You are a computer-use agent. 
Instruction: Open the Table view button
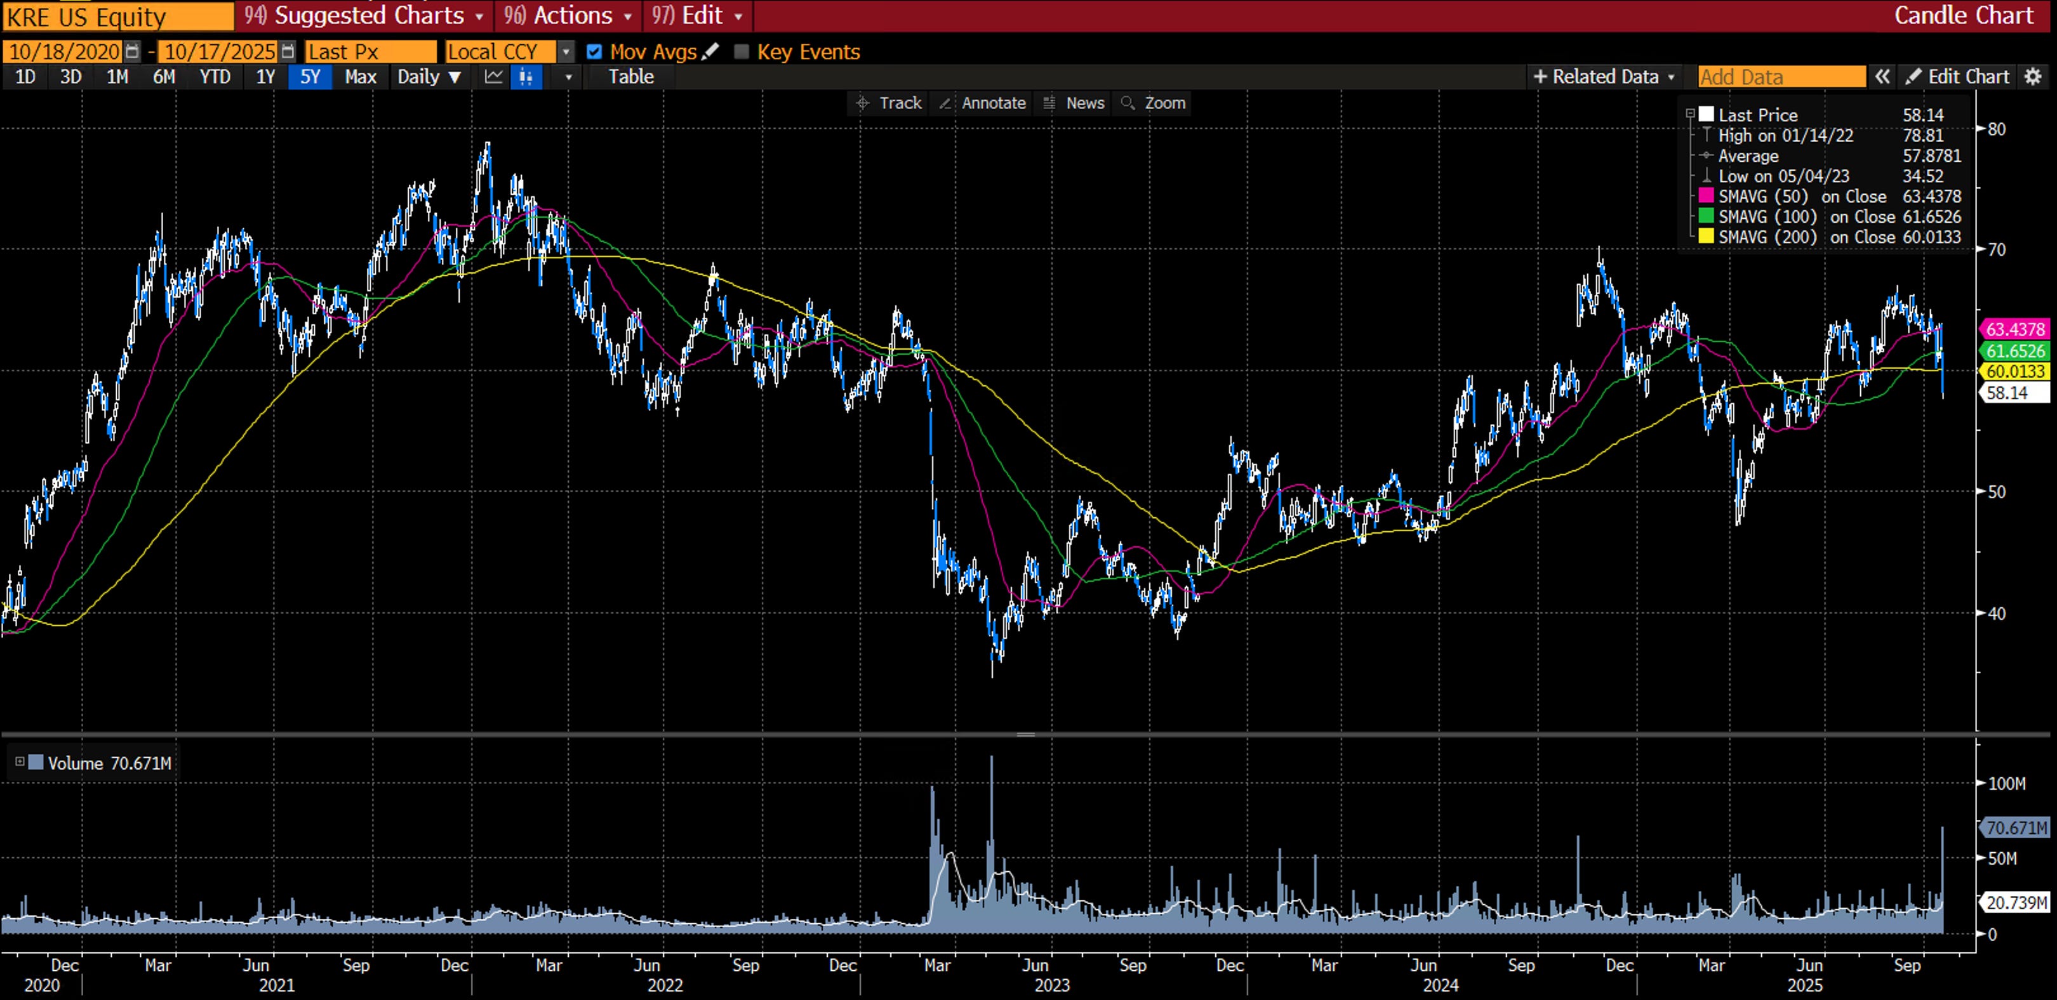(631, 77)
